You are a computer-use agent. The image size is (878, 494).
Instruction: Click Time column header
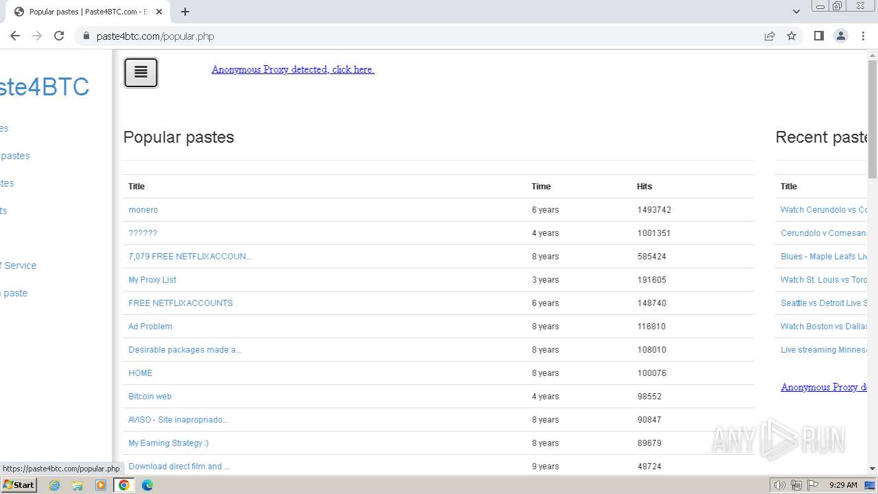pyautogui.click(x=541, y=187)
